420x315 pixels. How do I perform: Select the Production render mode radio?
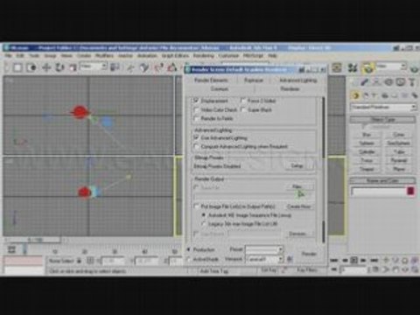(x=188, y=249)
